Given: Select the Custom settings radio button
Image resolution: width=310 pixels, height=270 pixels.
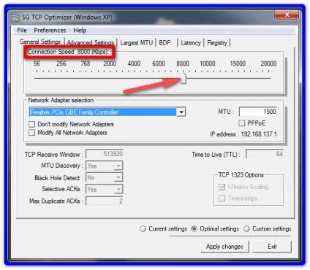Looking at the screenshot, I should click(246, 229).
